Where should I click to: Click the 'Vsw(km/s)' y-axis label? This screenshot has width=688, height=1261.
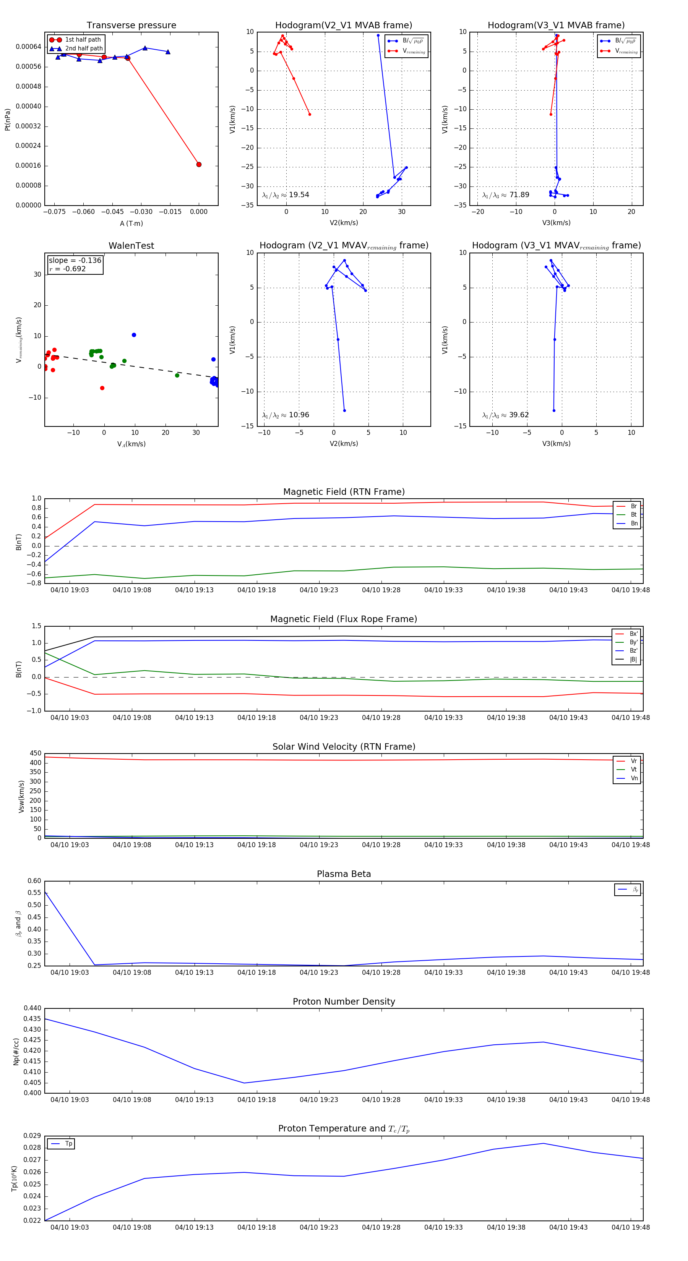pyautogui.click(x=21, y=797)
